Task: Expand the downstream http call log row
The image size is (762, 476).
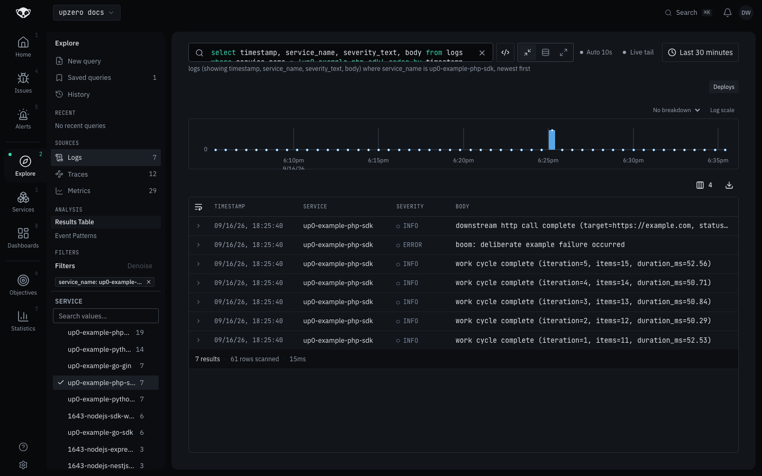Action: tap(198, 226)
